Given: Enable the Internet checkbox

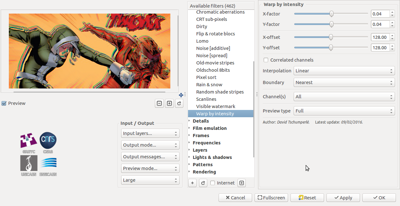Looking at the screenshot, I should click(213, 183).
